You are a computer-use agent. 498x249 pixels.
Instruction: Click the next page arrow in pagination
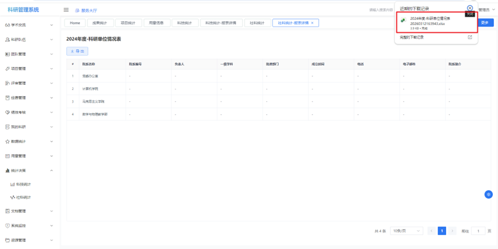[453, 231]
